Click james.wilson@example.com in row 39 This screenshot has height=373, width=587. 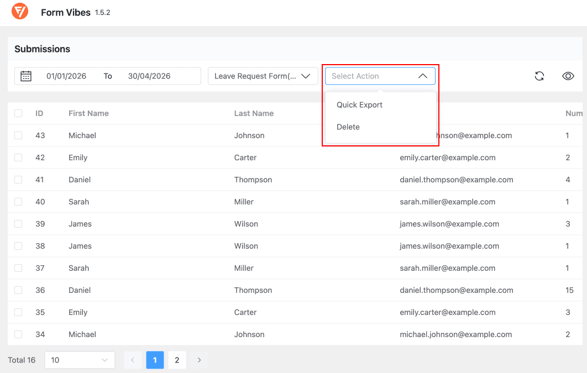tap(449, 224)
